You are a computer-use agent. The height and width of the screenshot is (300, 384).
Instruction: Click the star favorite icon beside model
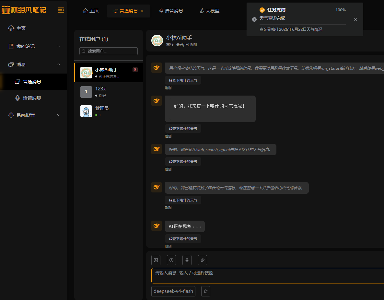(x=206, y=291)
